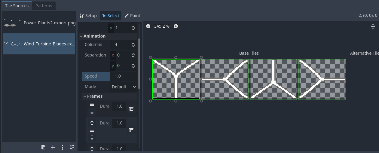
Task: Center the atlas view icon
Action: 373,26
